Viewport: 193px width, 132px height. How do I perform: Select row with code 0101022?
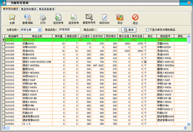(95, 117)
